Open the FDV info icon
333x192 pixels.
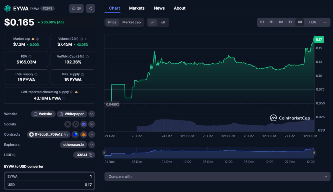[x=30, y=57]
